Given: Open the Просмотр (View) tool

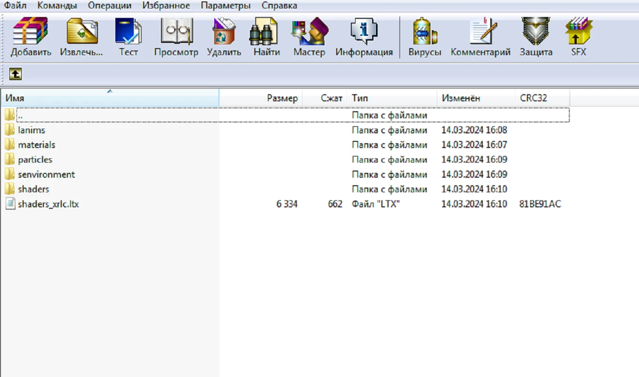Looking at the screenshot, I should click(176, 32).
